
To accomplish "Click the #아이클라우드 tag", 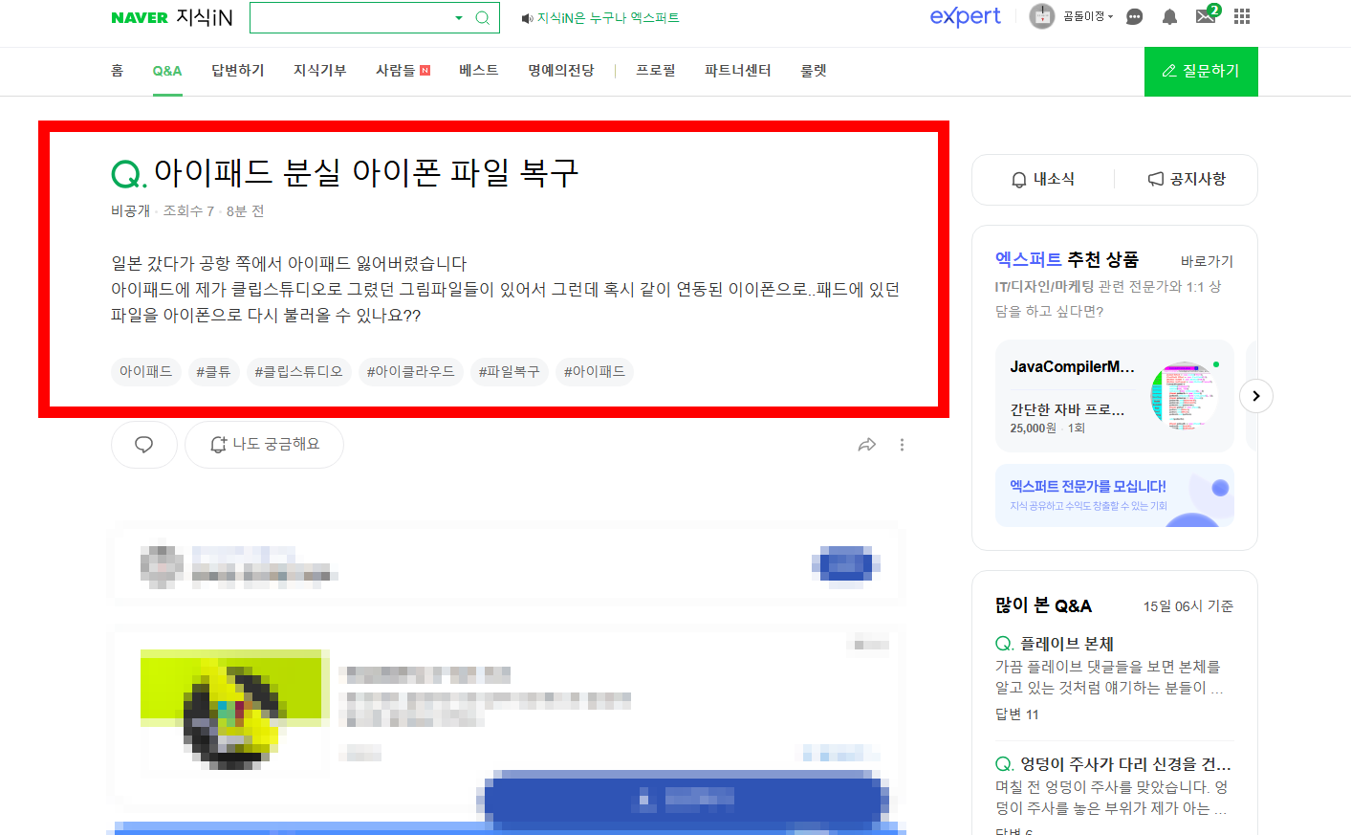I will [411, 372].
